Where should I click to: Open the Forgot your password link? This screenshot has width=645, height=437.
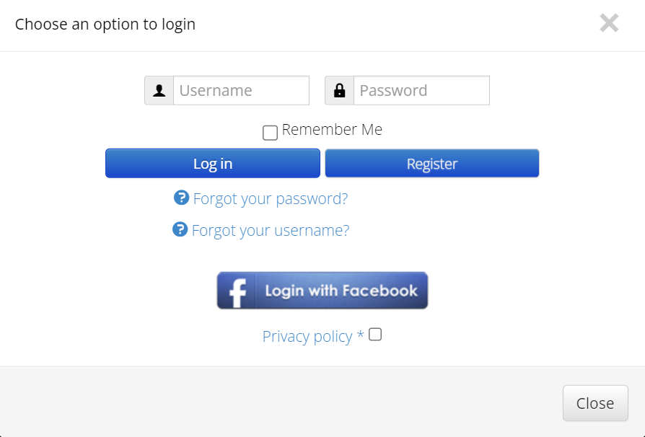coord(271,198)
